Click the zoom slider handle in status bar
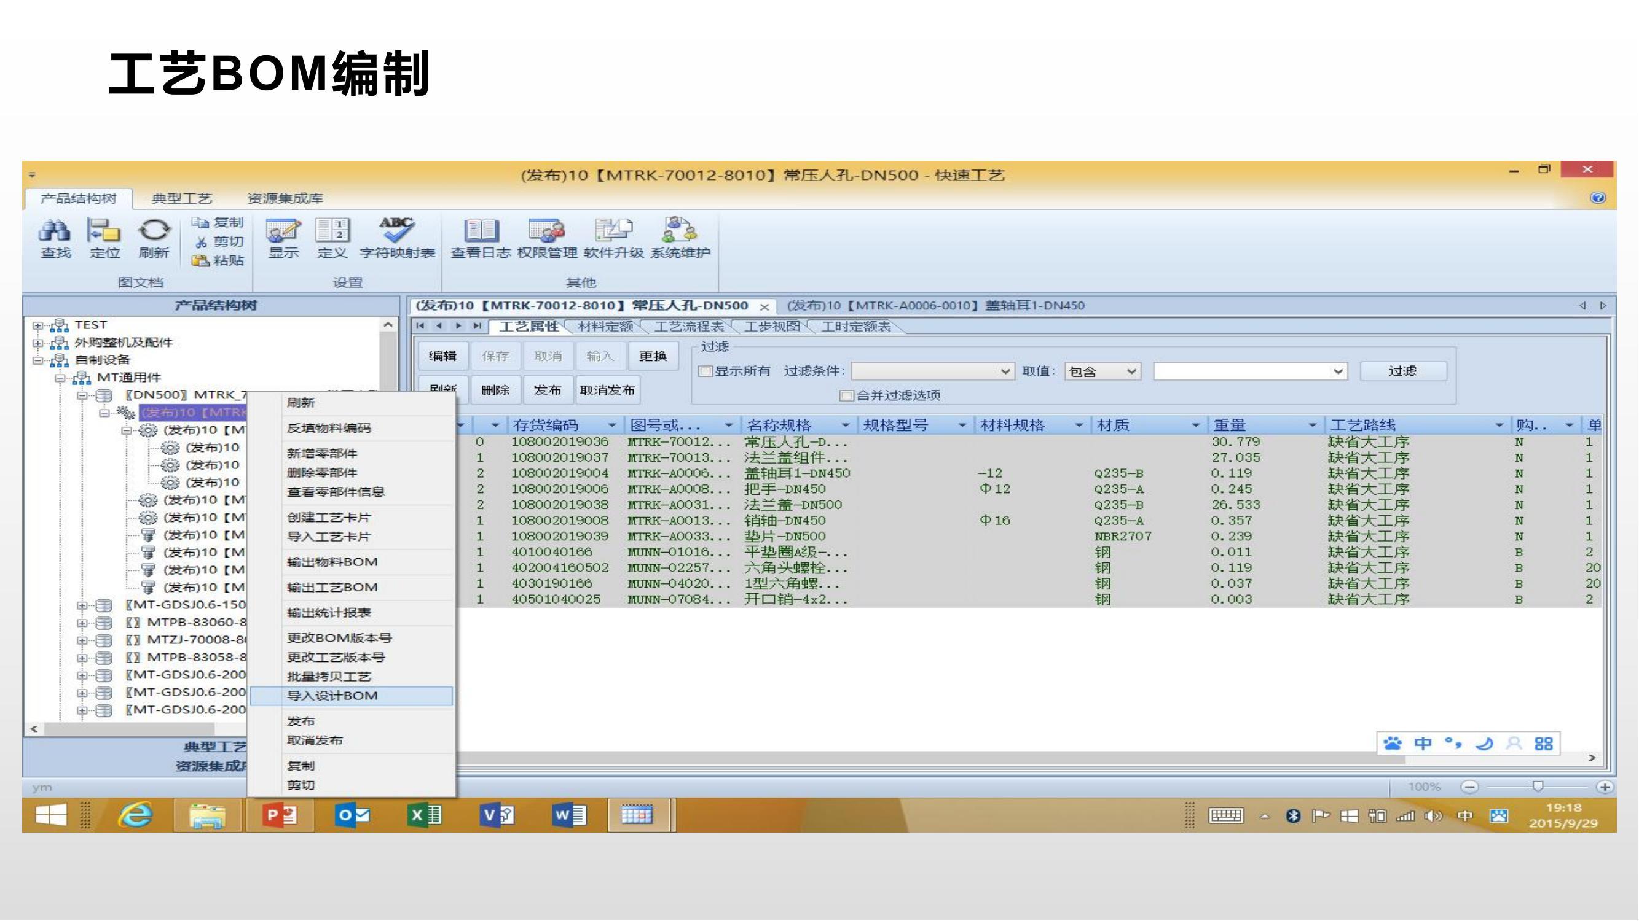 [x=1538, y=787]
